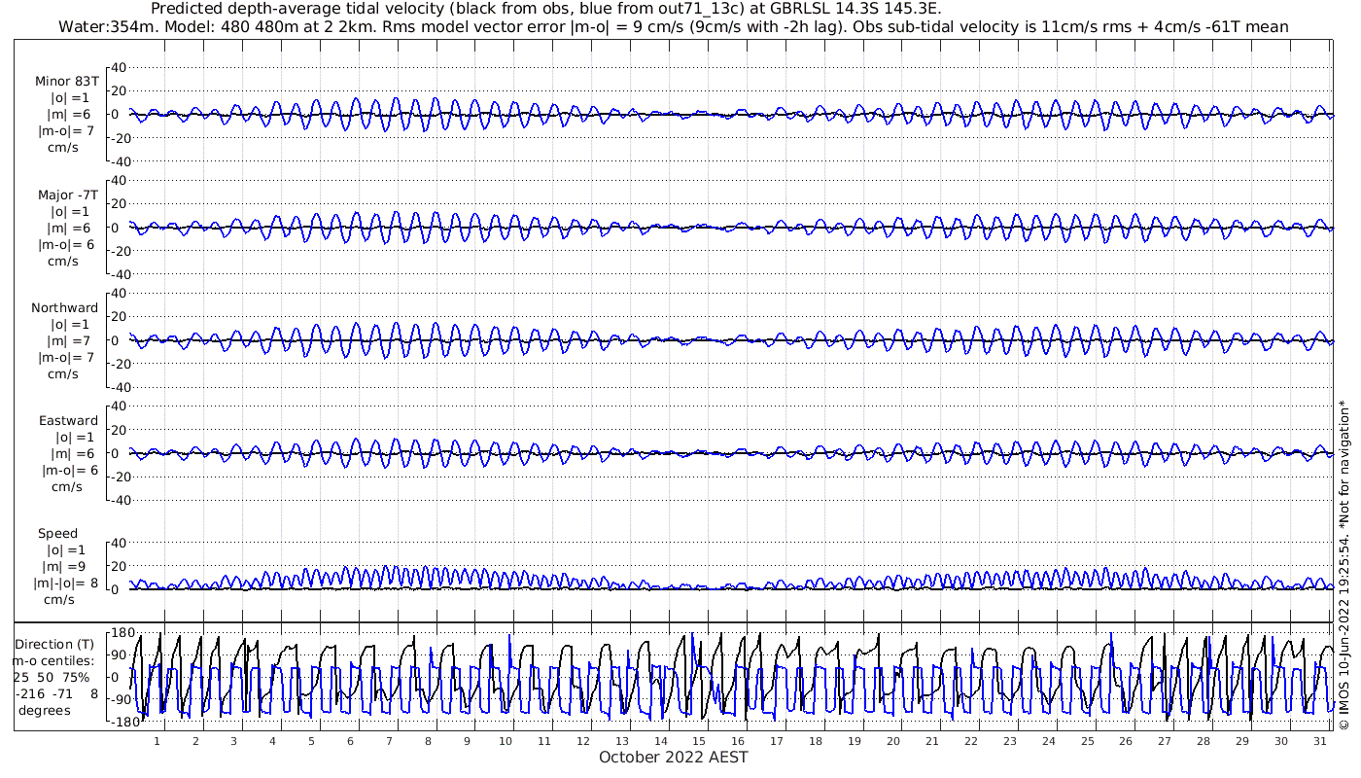Click '|m-o|= 7' in Minor 83T panel
Viewport: 1361px width, 778px height.
point(65,131)
